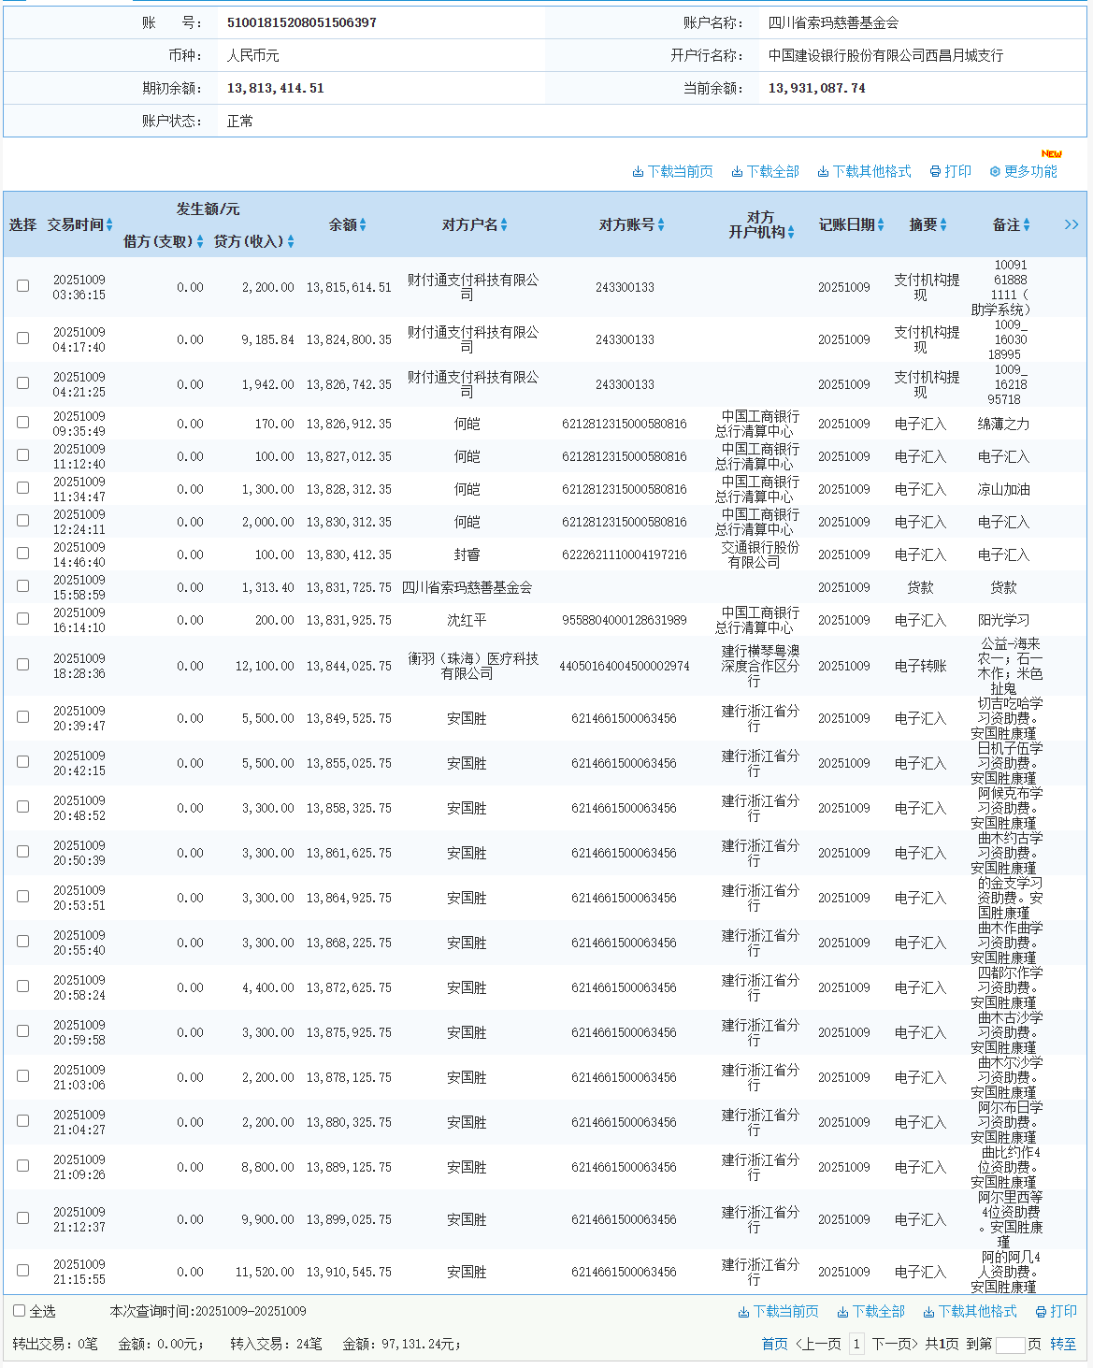Sort by 交易时间 column arrows

tap(109, 224)
